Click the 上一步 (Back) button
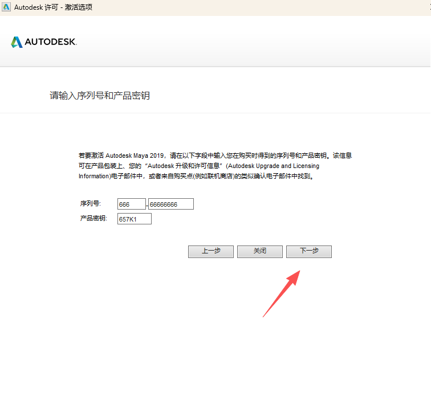This screenshot has width=431, height=393. [211, 252]
